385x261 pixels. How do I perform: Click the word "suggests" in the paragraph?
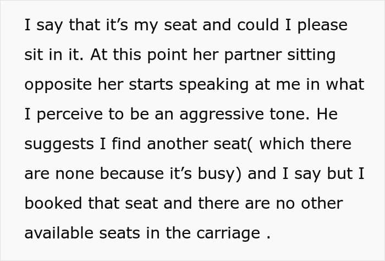[x=59, y=144]
